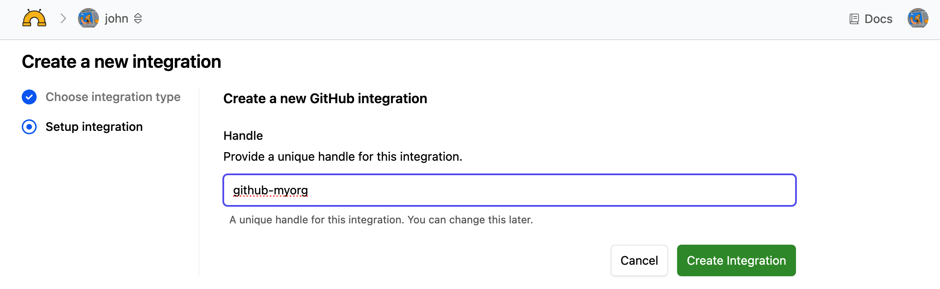Open user profile avatar at top right
Screen dimensions: 940x289
[917, 18]
